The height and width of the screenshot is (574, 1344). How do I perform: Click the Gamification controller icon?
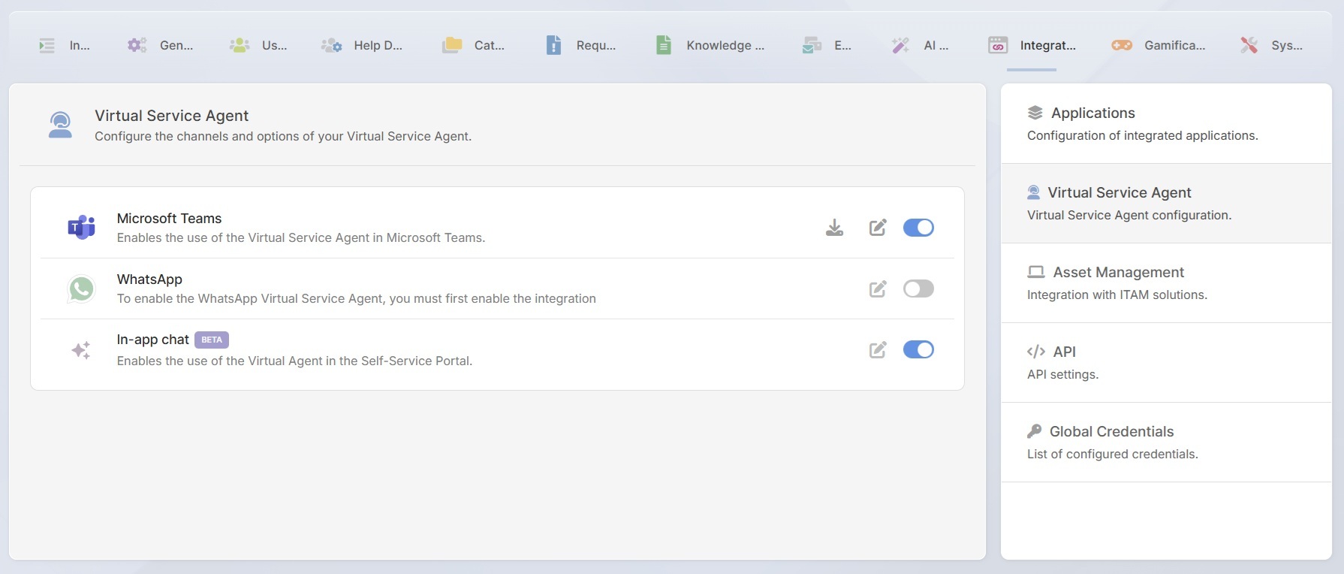1122,45
